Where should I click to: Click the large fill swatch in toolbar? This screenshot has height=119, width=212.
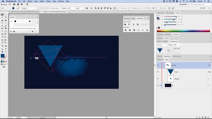[3, 56]
